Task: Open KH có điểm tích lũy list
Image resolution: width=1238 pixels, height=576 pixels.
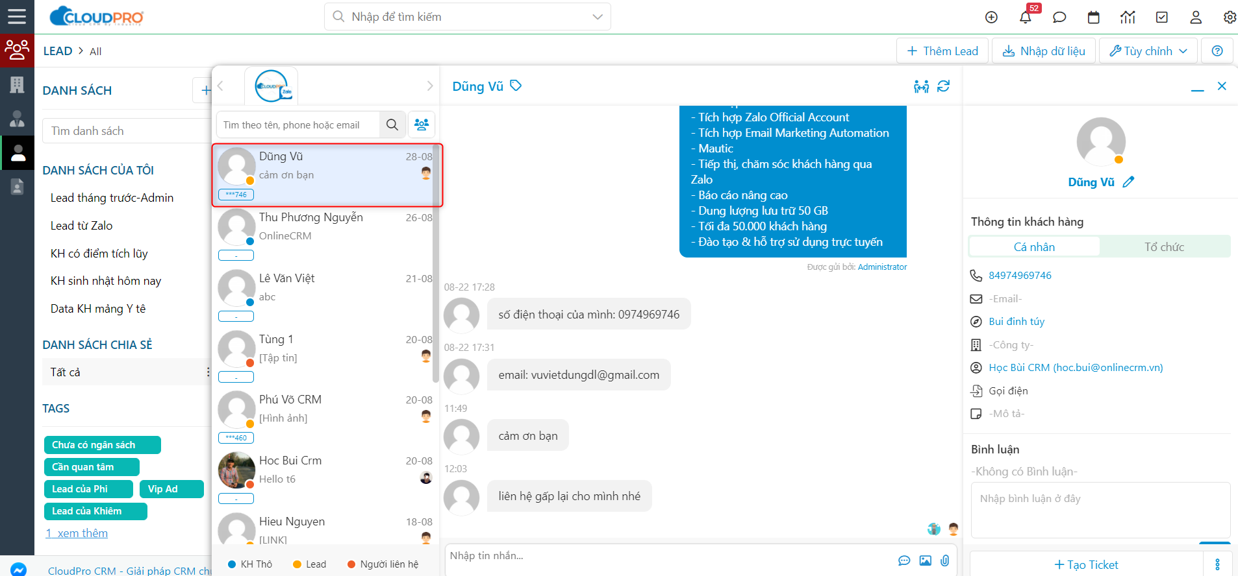Action: [x=99, y=254]
